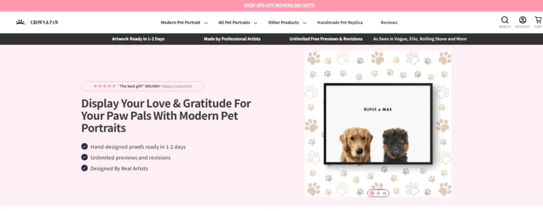Expand the Modern Pet Portrait dropdown

[184, 23]
